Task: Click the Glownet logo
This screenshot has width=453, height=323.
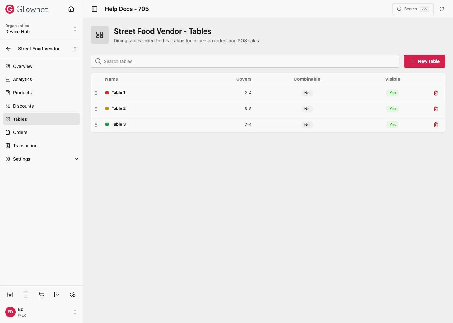Action: point(27,9)
